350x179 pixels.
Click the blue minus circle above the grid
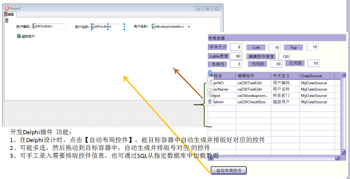click(210, 72)
